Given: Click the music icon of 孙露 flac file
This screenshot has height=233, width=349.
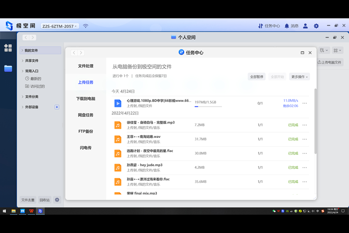Looking at the screenshot, I should pos(118,182).
